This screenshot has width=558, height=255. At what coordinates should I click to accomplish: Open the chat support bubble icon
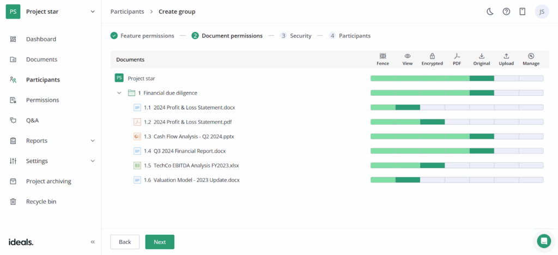(x=543, y=241)
